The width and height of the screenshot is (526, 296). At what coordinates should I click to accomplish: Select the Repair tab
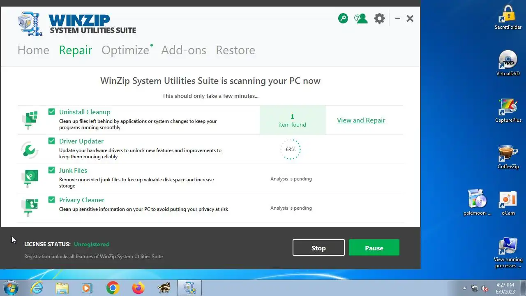pyautogui.click(x=76, y=50)
